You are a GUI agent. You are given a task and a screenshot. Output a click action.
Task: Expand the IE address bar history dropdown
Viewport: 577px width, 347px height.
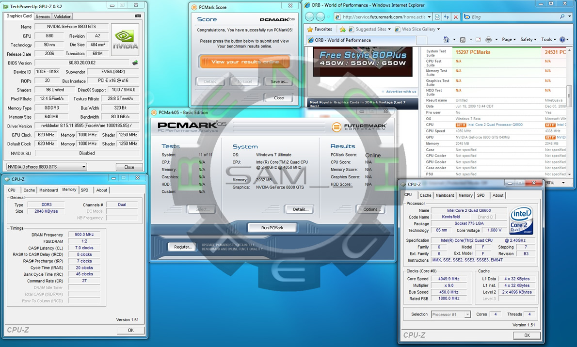(x=429, y=17)
